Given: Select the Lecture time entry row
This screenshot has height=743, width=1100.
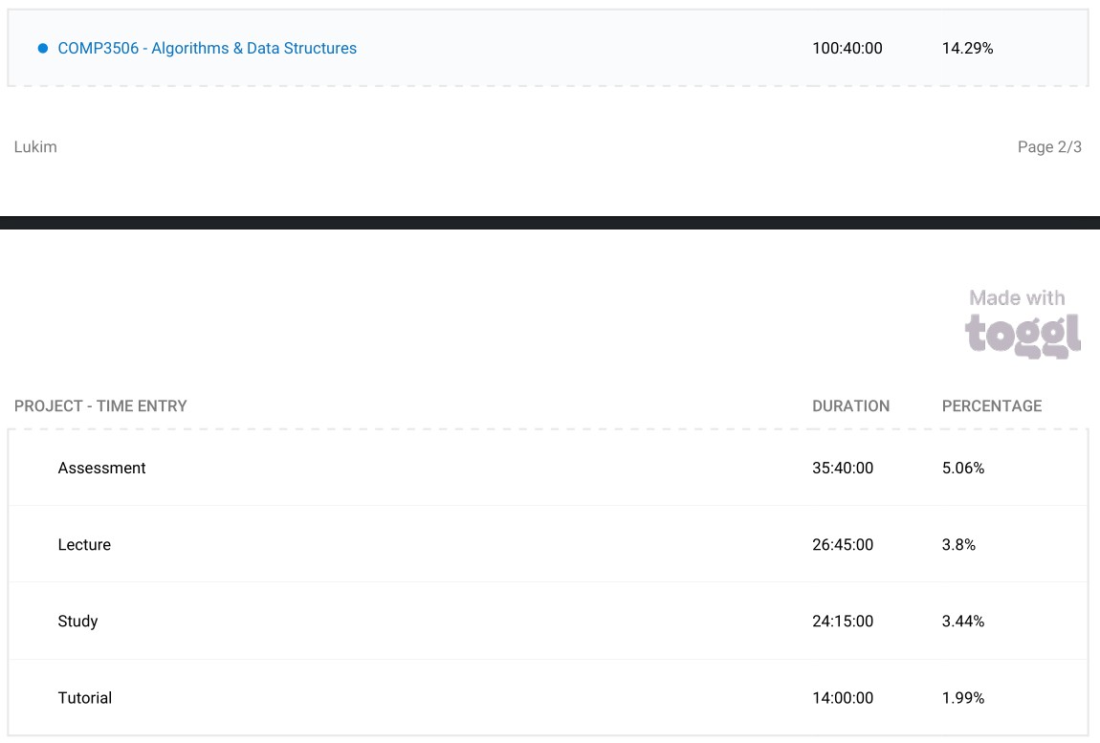Looking at the screenshot, I should point(84,545).
